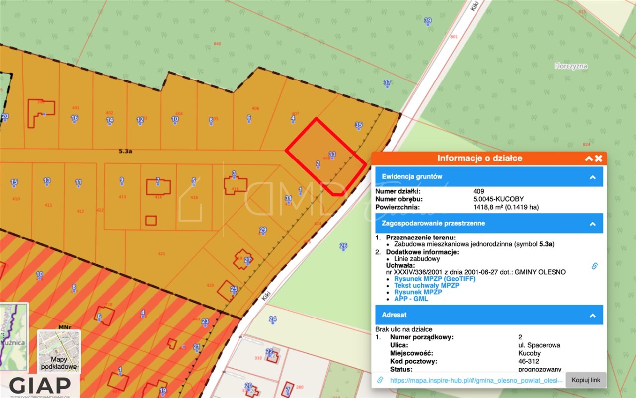
Task: Collapse the Zagospodarowanie przestrzenne section
Action: (592, 224)
